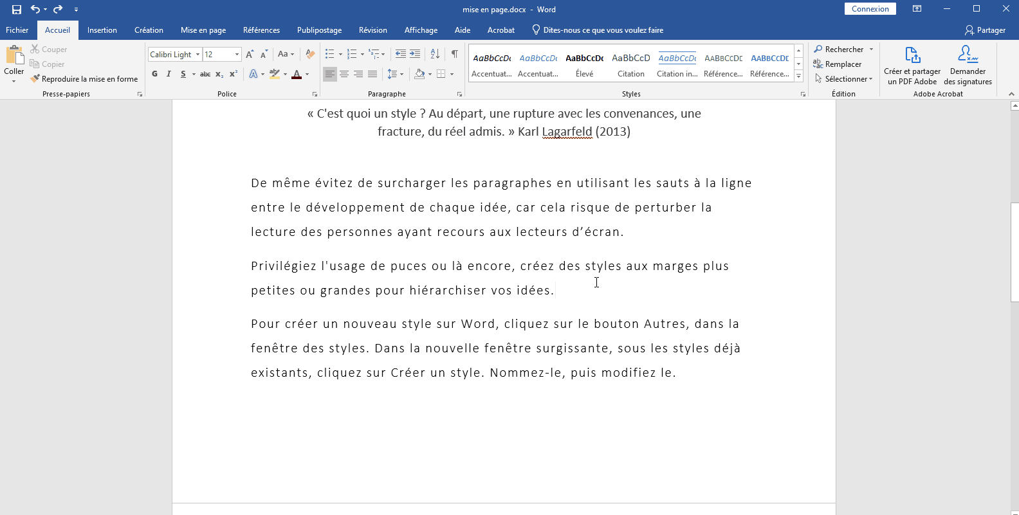Viewport: 1019px width, 515px height.
Task: Toggle paragraph marks (¶) display
Action: coord(454,55)
